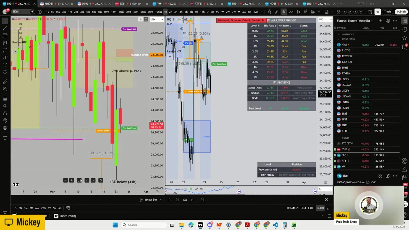Image resolution: width=409 pixels, height=230 pixels.
Task: Click the Trade button
Action: 388,12
